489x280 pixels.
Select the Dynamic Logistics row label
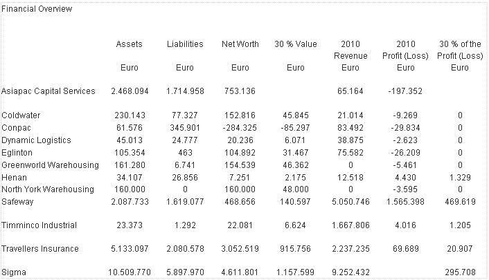37,140
